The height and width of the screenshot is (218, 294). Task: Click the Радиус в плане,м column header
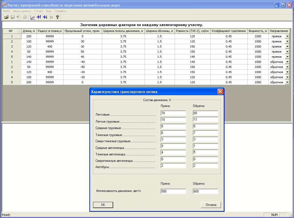pyautogui.click(x=50, y=31)
